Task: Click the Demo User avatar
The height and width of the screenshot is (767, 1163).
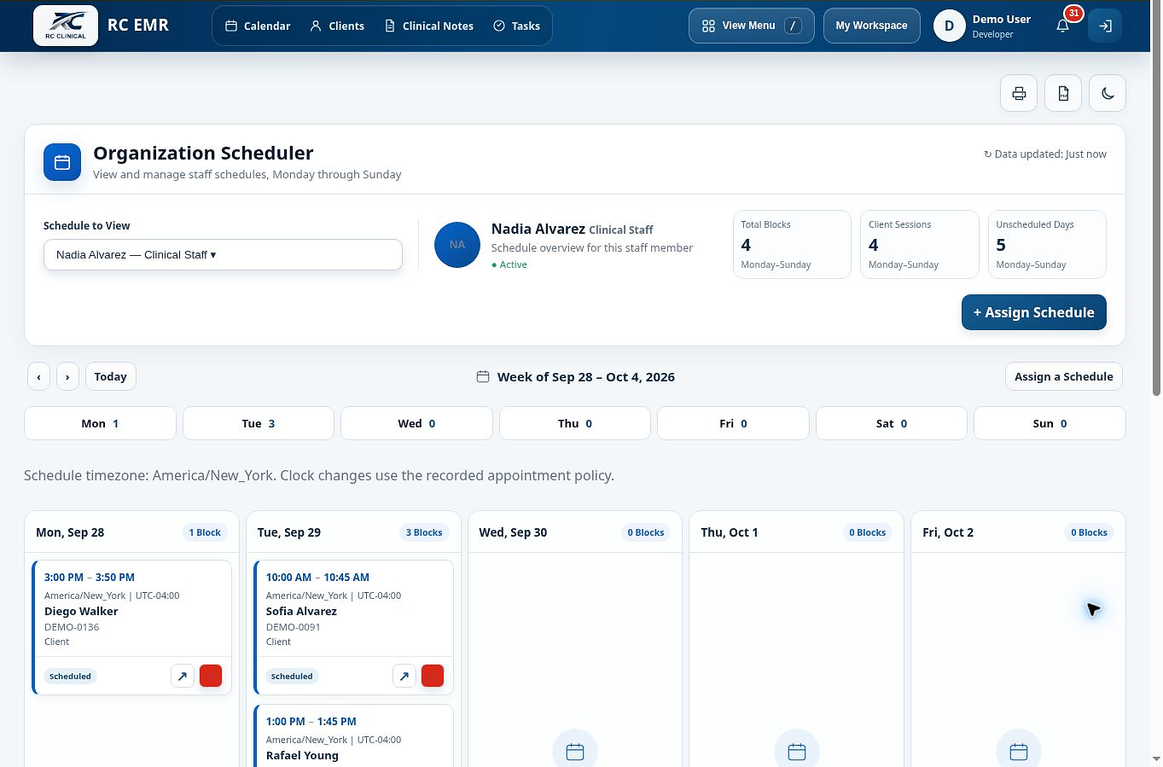Action: [949, 26]
